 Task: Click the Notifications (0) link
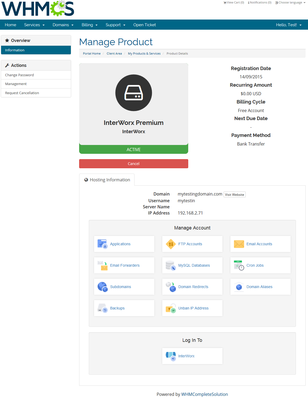pos(260,3)
